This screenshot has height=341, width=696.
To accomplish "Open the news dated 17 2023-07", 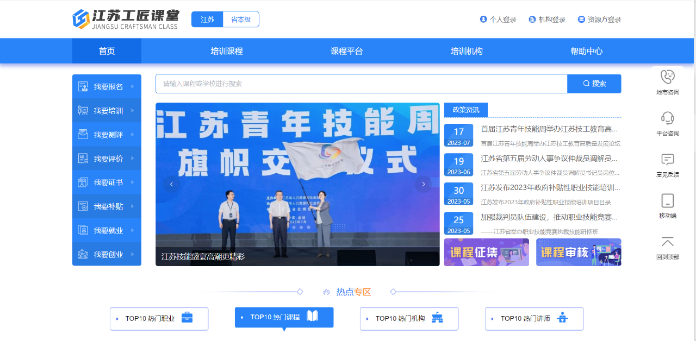I will coord(549,129).
